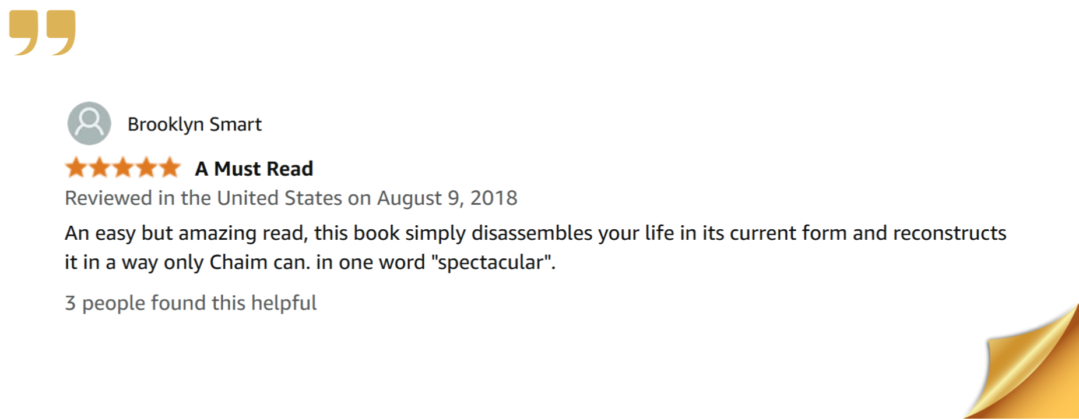Screen dimensions: 1079x419
Task: Open the 'A Must Read' review title
Action: coord(254,169)
